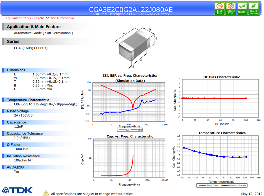
Task: Click the Cap./nF axis label
Action: pos(82,159)
